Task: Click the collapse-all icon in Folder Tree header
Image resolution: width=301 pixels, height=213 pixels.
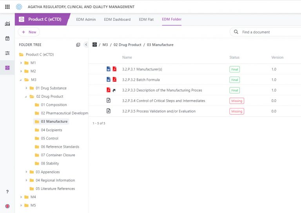Action: pos(78,45)
